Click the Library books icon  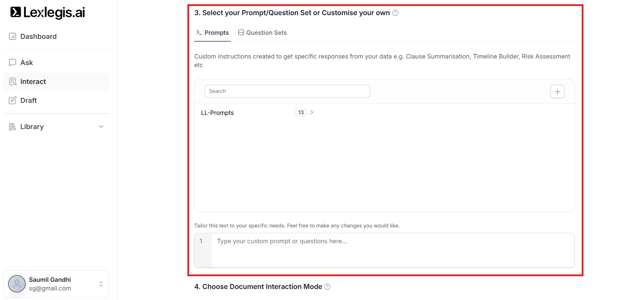[12, 127]
